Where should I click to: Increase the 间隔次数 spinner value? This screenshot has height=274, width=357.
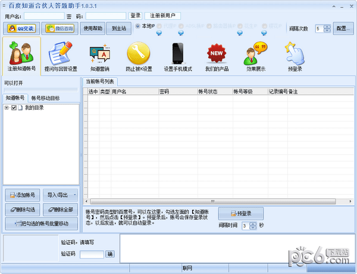coord(327,27)
